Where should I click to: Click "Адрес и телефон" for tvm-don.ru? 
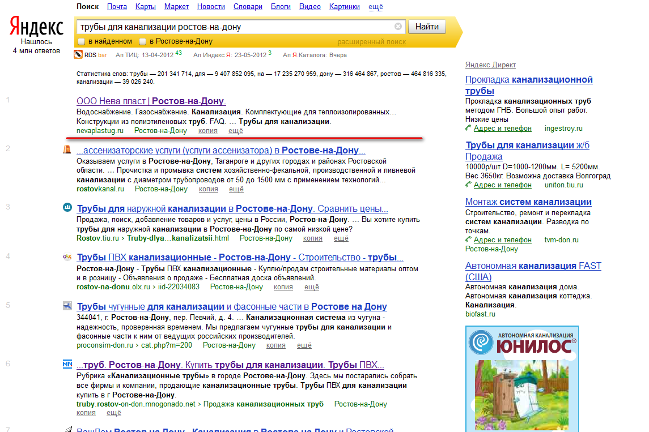[502, 239]
